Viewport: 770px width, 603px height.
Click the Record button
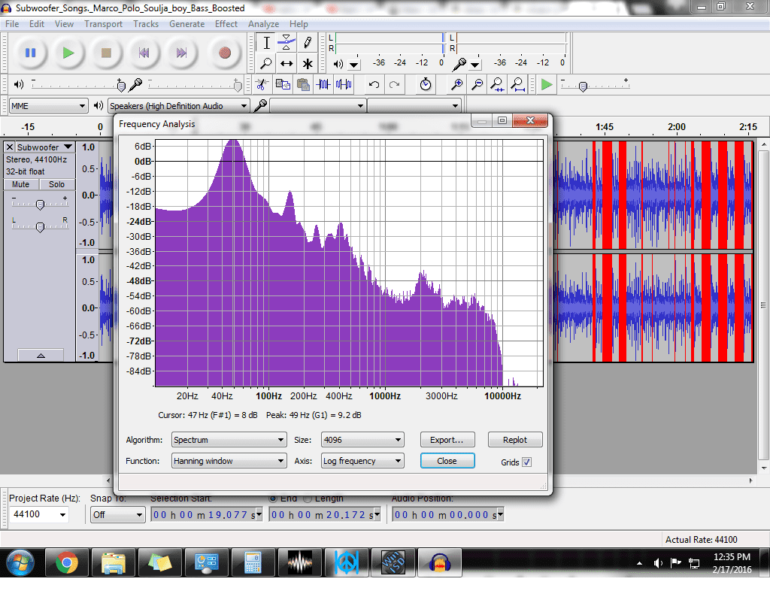click(x=224, y=53)
